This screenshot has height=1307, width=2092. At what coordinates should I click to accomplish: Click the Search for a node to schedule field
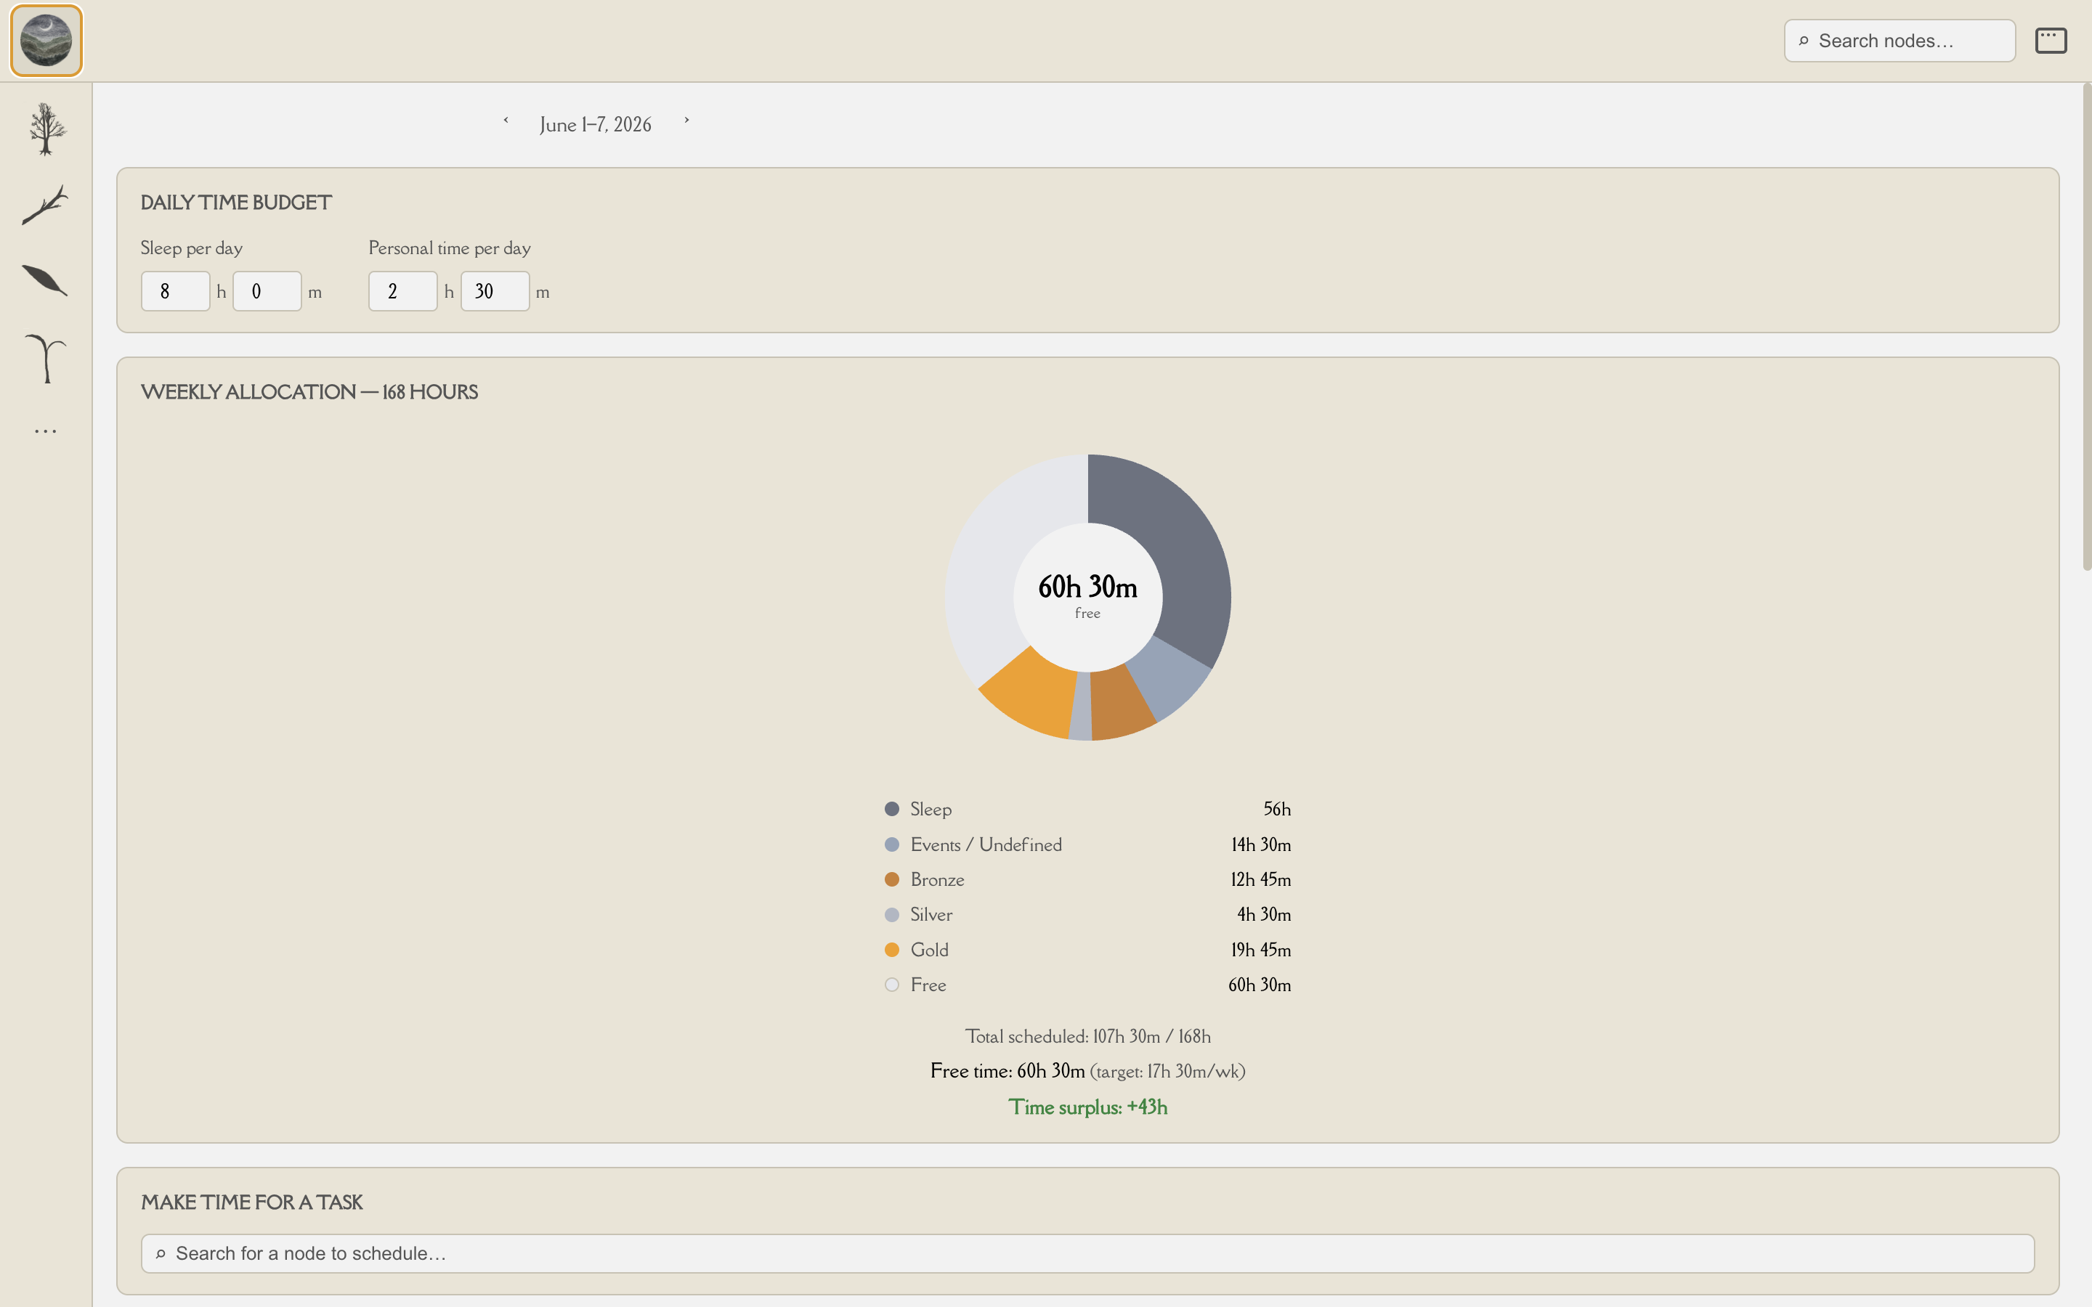point(1087,1253)
